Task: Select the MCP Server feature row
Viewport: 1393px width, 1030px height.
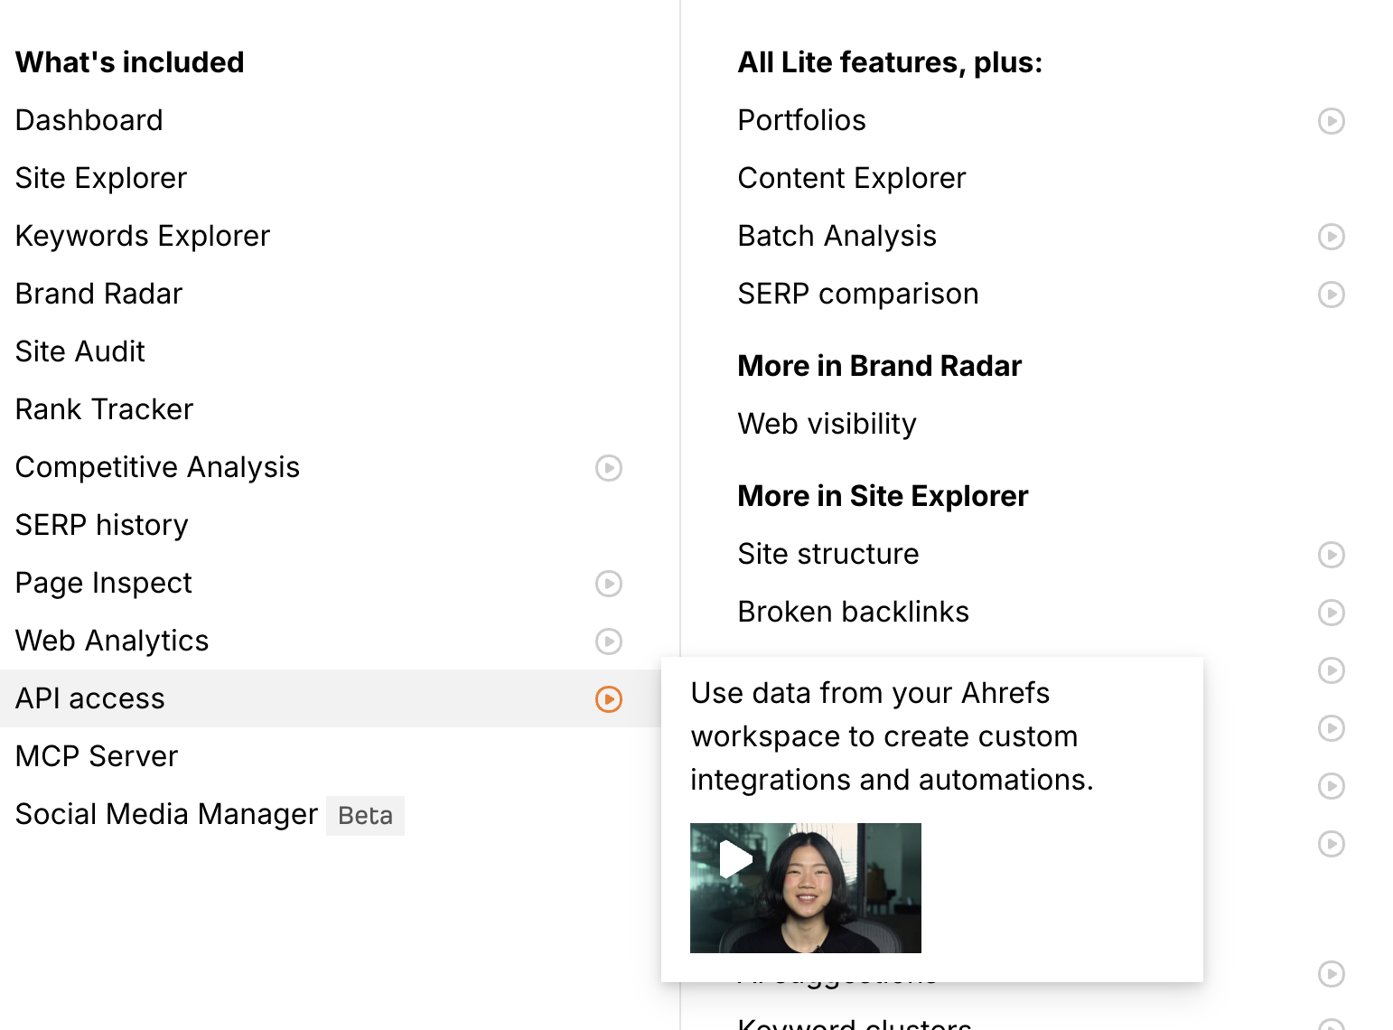Action: [x=97, y=756]
